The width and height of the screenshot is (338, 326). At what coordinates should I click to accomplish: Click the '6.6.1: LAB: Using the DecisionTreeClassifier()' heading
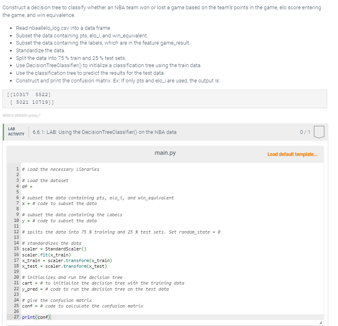104,132
